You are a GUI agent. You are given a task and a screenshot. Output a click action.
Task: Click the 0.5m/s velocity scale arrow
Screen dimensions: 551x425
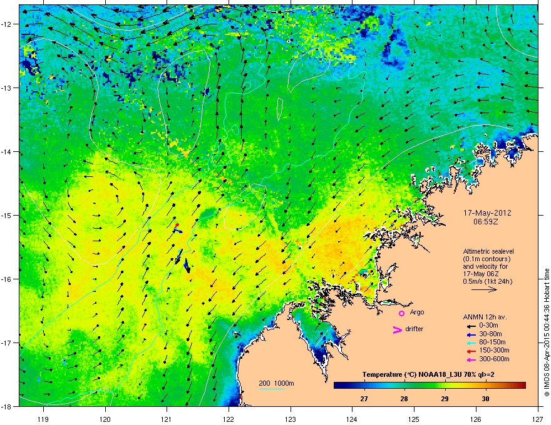(x=484, y=289)
